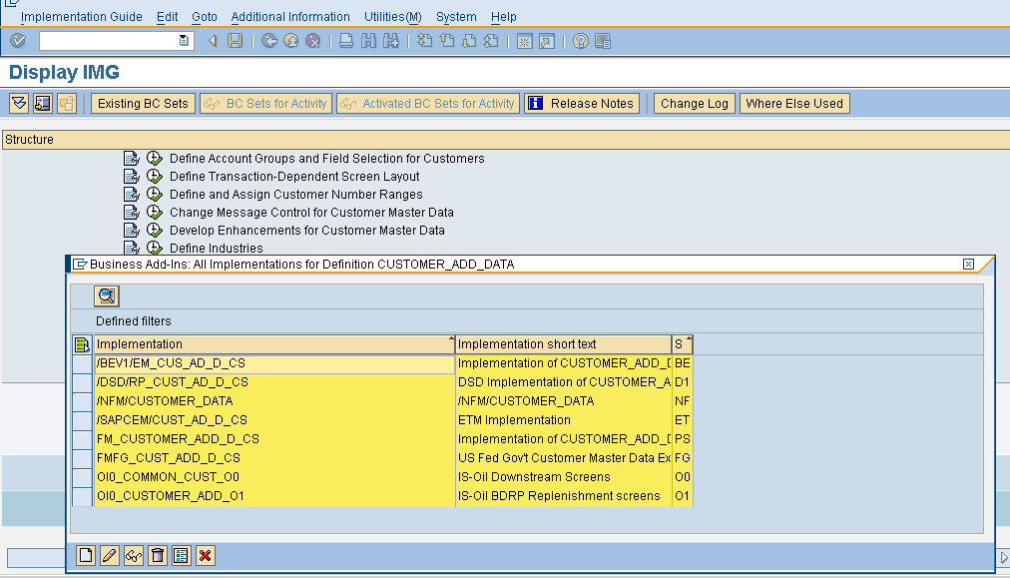
Task: Open the Utilities(M) menu
Action: (x=392, y=17)
